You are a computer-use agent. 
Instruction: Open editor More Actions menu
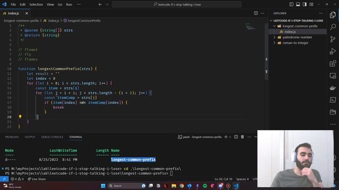(x=262, y=13)
